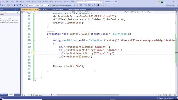Click the search magnifier in title bar
178x100 pixels.
click(x=100, y=2)
